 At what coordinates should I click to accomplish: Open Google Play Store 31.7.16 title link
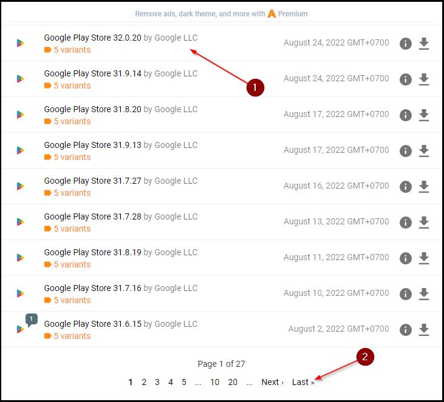pos(92,288)
